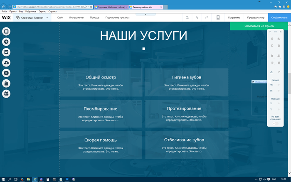
Task: Click the X position input field
Action: (277, 103)
